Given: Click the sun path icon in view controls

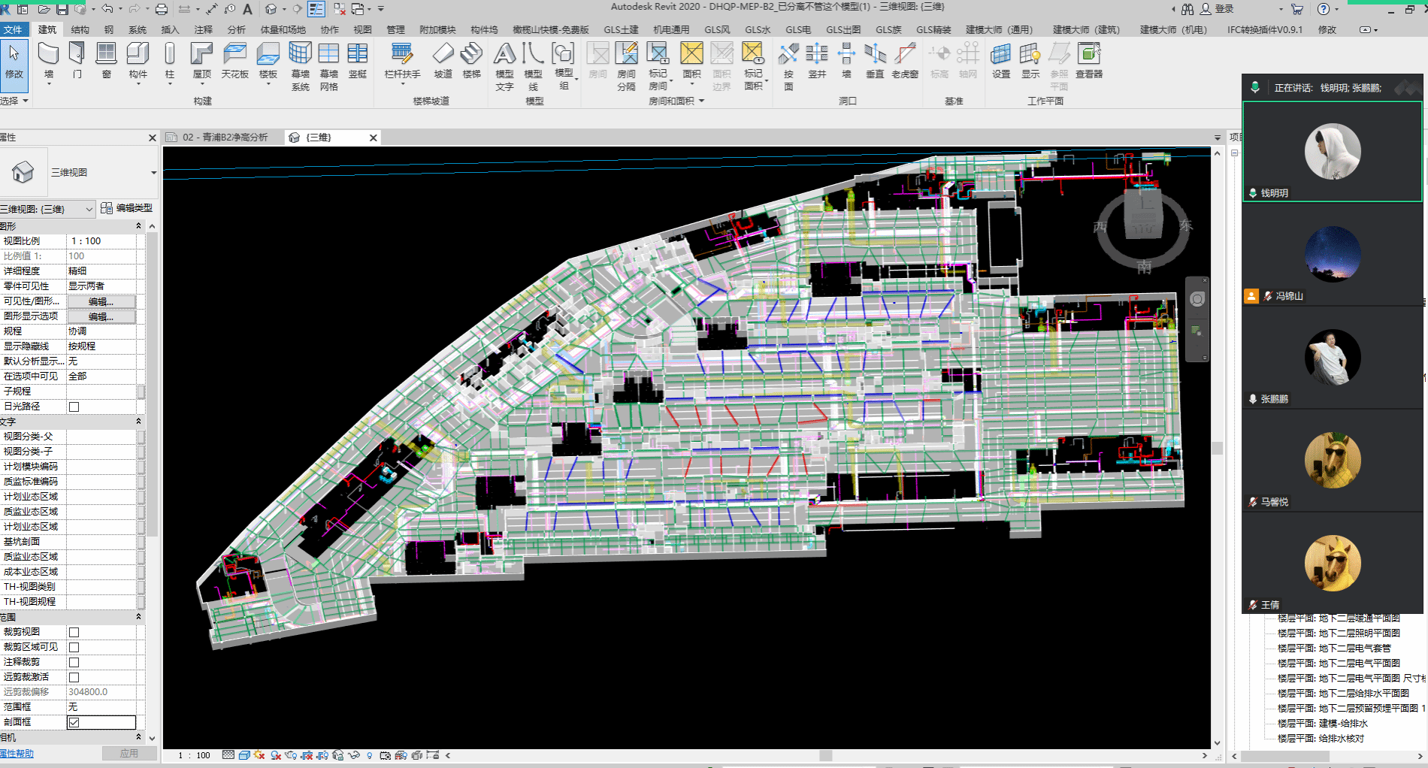Looking at the screenshot, I should 259,755.
